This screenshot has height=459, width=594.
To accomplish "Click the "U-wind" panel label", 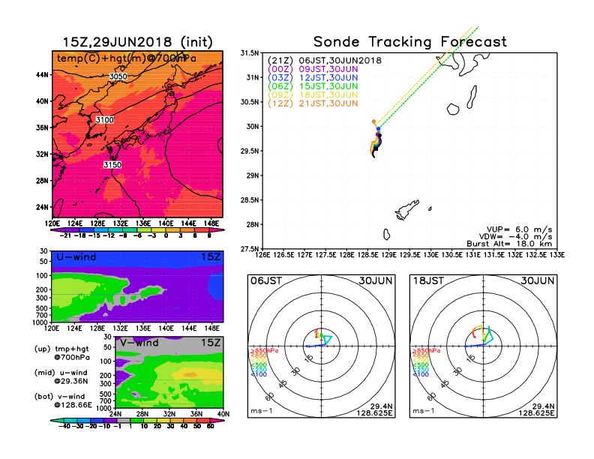I will (76, 257).
